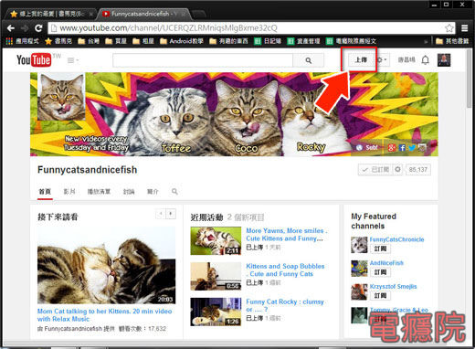
Task: Click the 85,137 subscriber count
Action: [418, 170]
